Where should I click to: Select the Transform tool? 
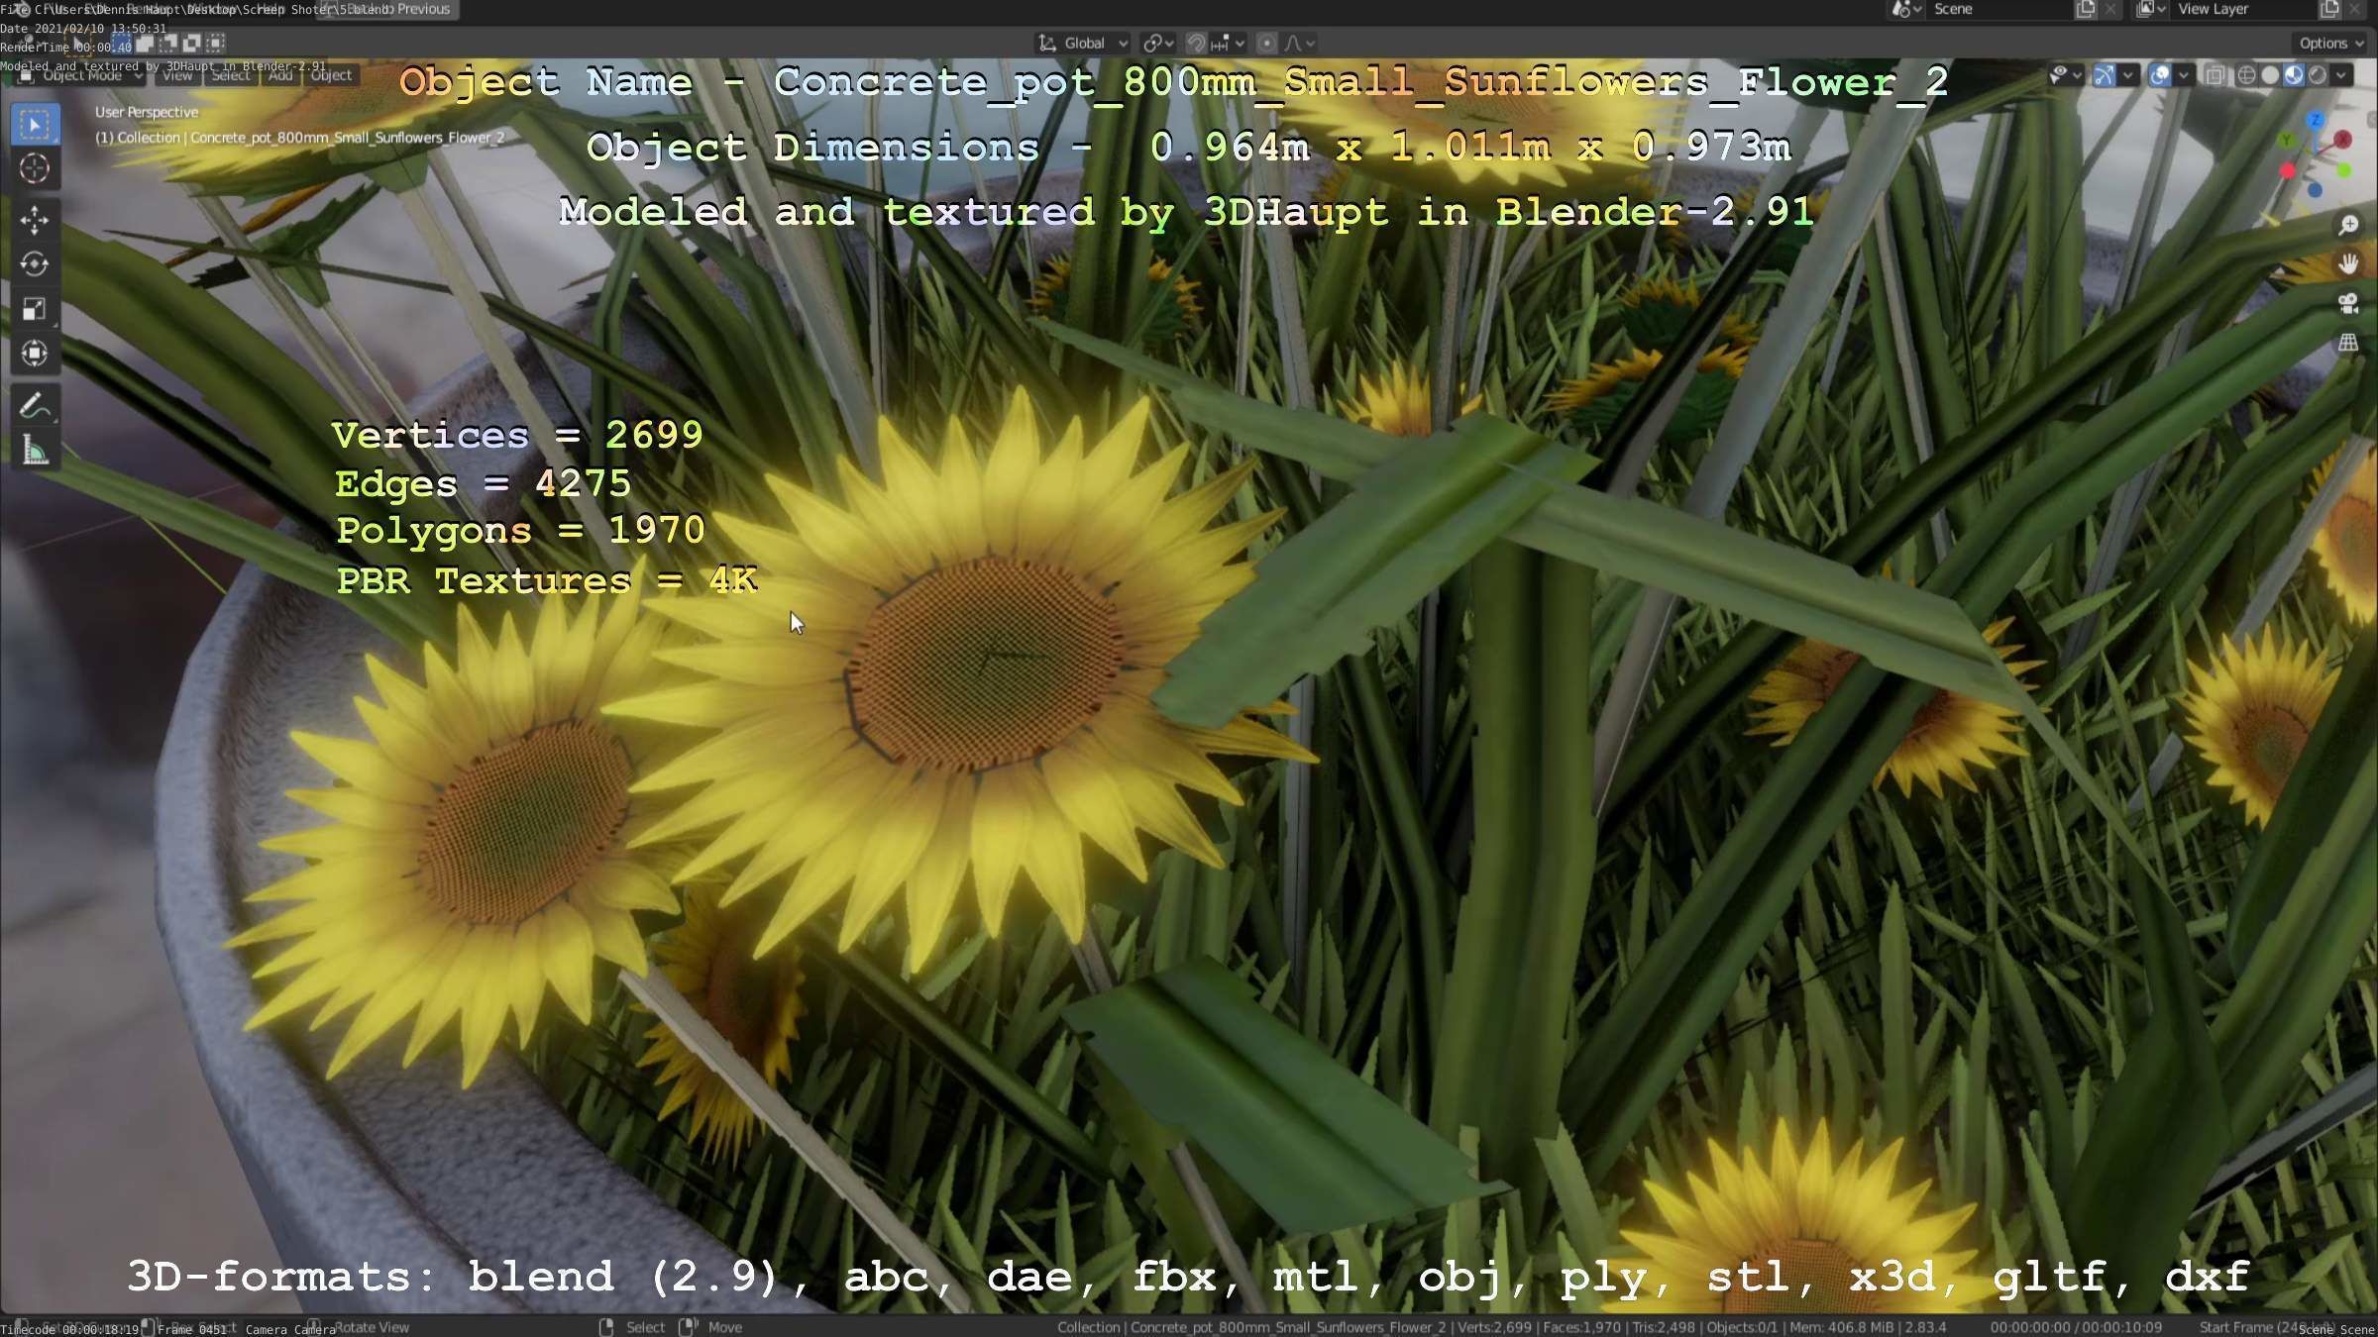[35, 354]
